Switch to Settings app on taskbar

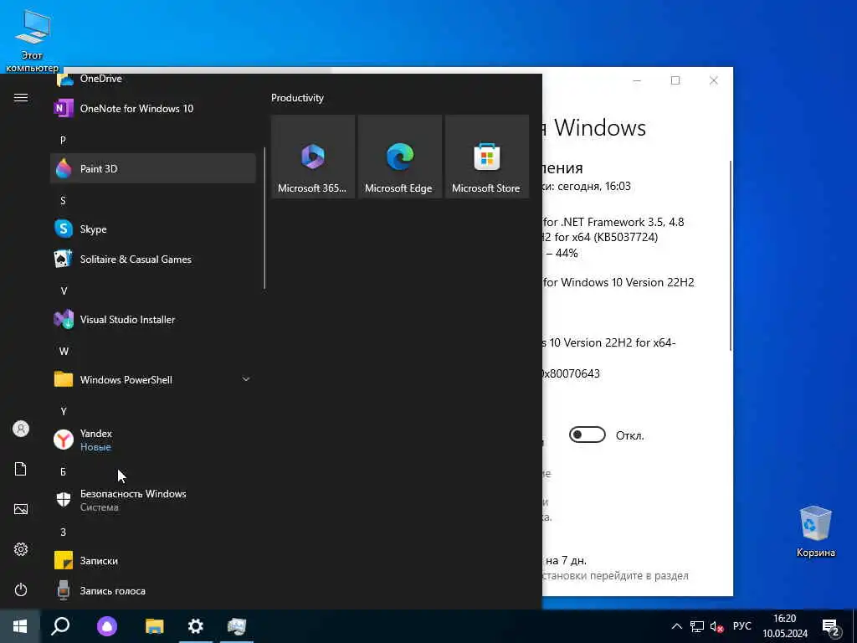pos(196,626)
